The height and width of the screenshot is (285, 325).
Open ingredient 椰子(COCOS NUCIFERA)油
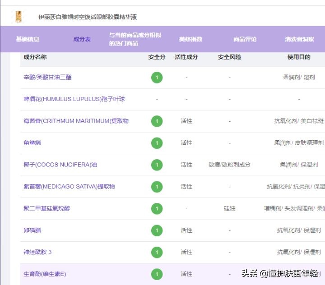pos(60,165)
